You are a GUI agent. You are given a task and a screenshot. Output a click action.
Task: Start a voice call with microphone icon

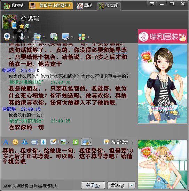[22, 37]
